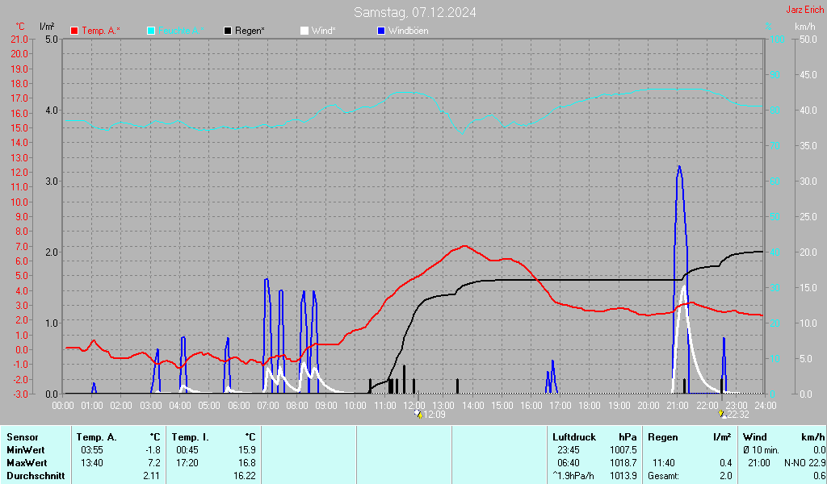Click the 12:09 time marker label
This screenshot has width=827, height=484.
pyautogui.click(x=434, y=415)
